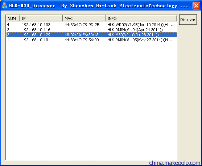
Task: Select the device row 192.168.10.101
Action: [x=92, y=40]
